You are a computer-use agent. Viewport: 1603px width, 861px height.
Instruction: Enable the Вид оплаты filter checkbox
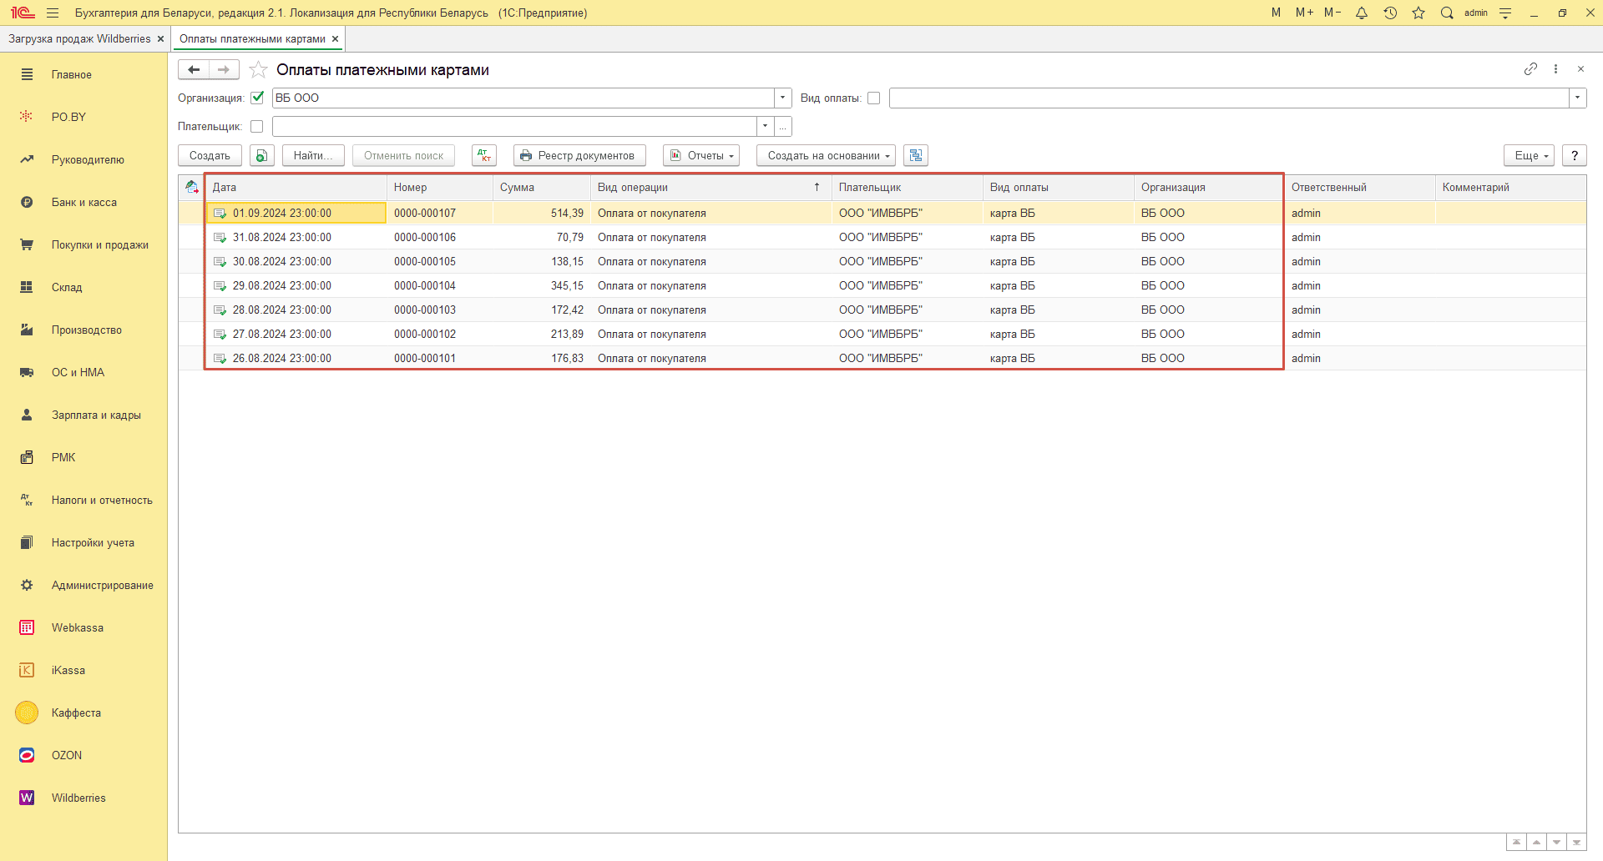[x=873, y=98]
